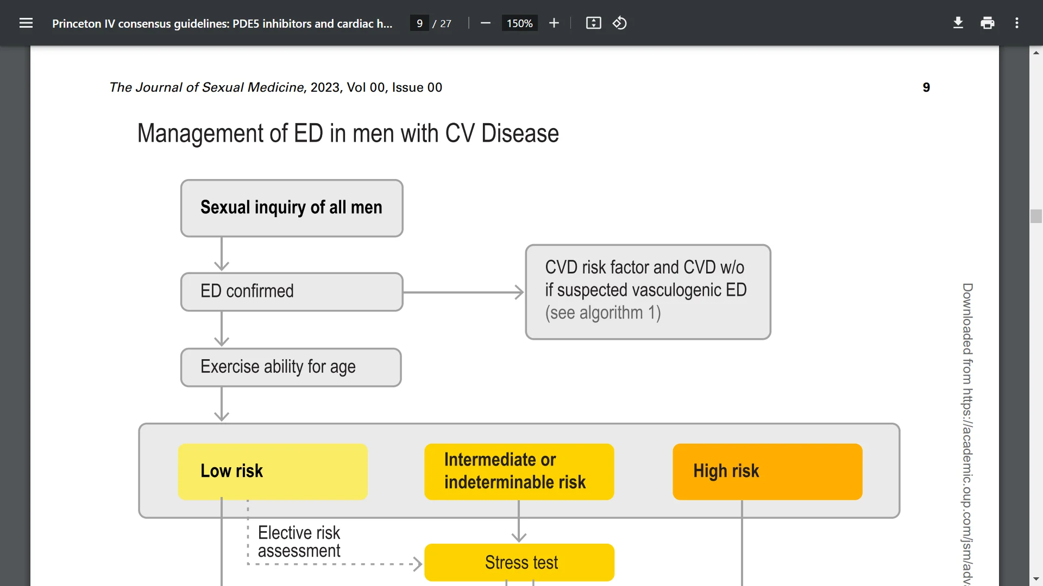Viewport: 1043px width, 586px height.
Task: Zoom out on the document
Action: [485, 23]
